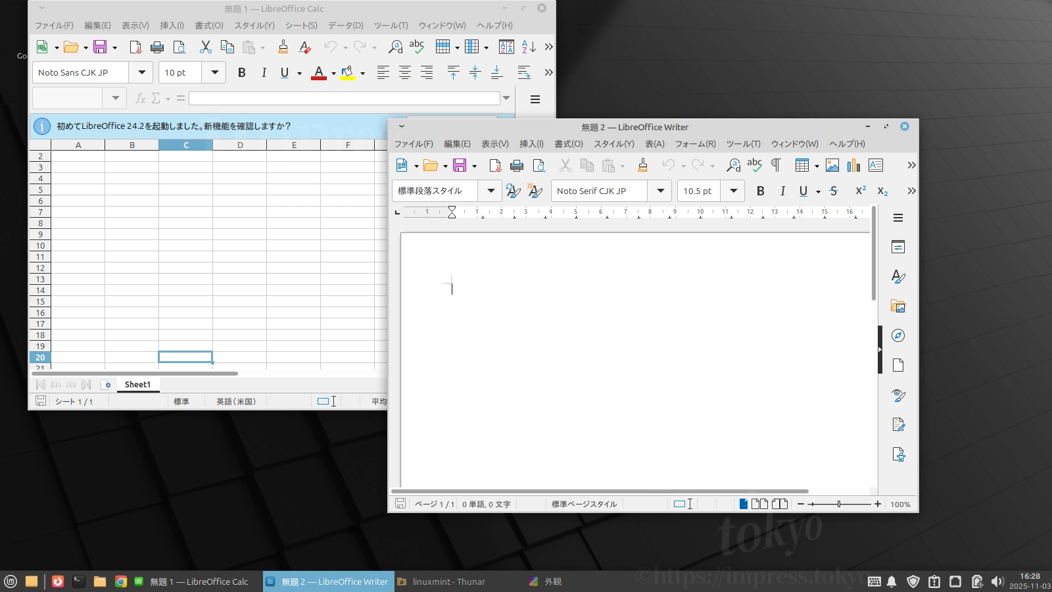Image resolution: width=1052 pixels, height=592 pixels.
Task: Expand Calc Name Box dropdown
Action: click(115, 99)
